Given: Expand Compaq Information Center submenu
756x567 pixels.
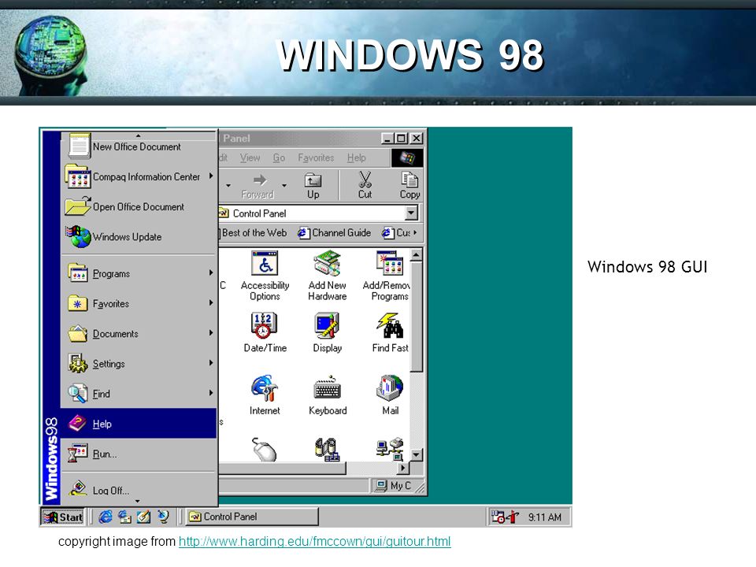Looking at the screenshot, I should 139,177.
